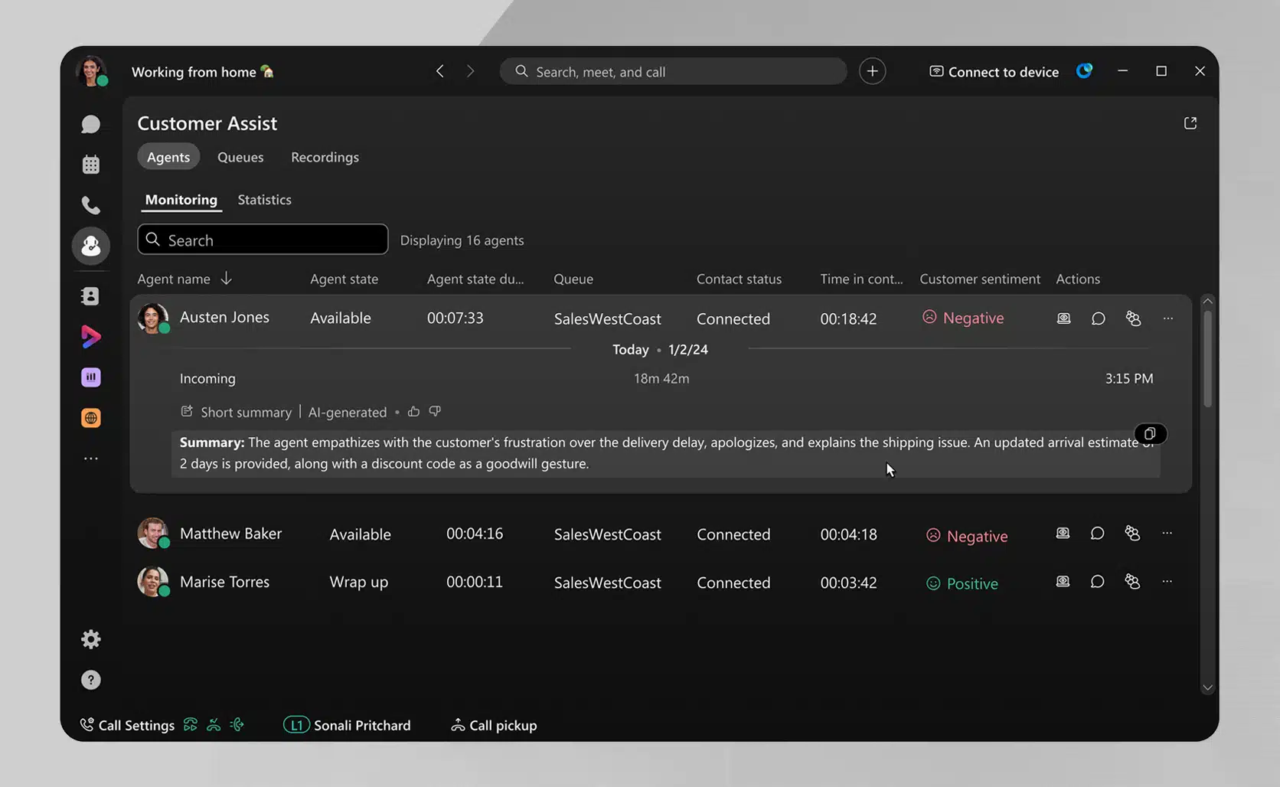Select the Statistics sub-tab

pyautogui.click(x=264, y=200)
